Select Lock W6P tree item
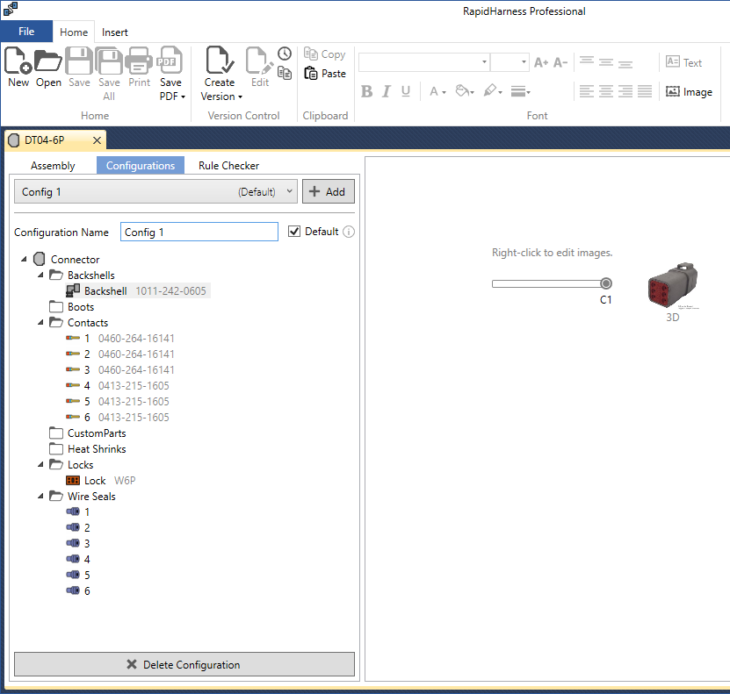730x694 pixels. coord(100,481)
